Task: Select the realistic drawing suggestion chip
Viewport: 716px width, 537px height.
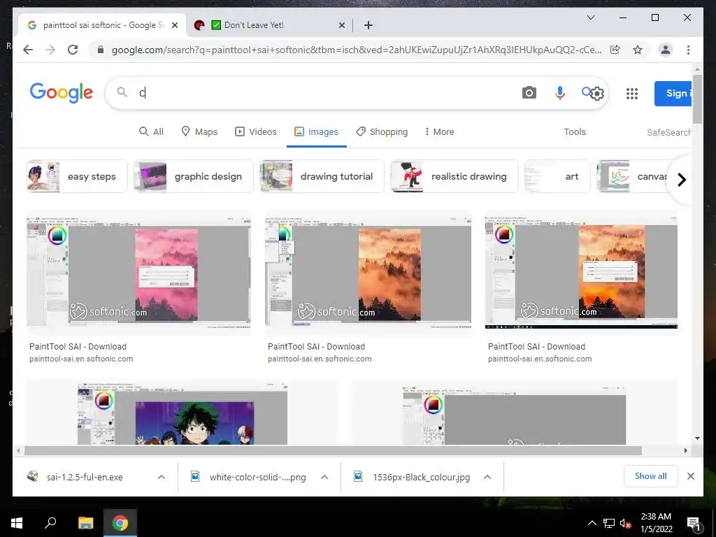Action: point(454,176)
